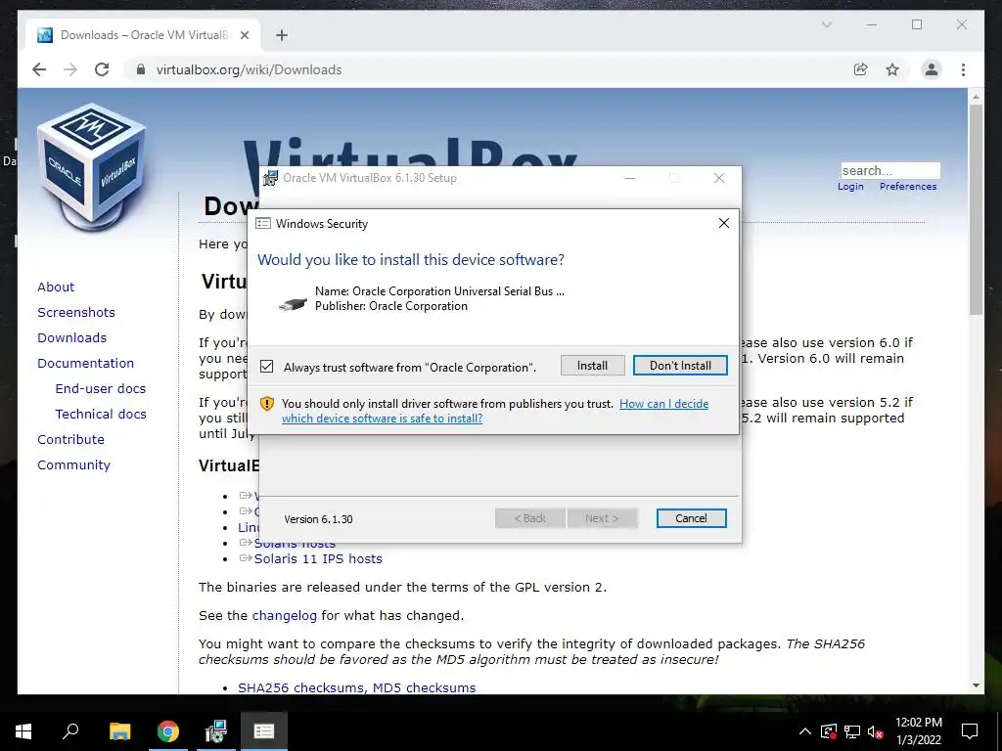1002x751 pixels.
Task: Open Downloads in the sidebar
Action: [71, 337]
